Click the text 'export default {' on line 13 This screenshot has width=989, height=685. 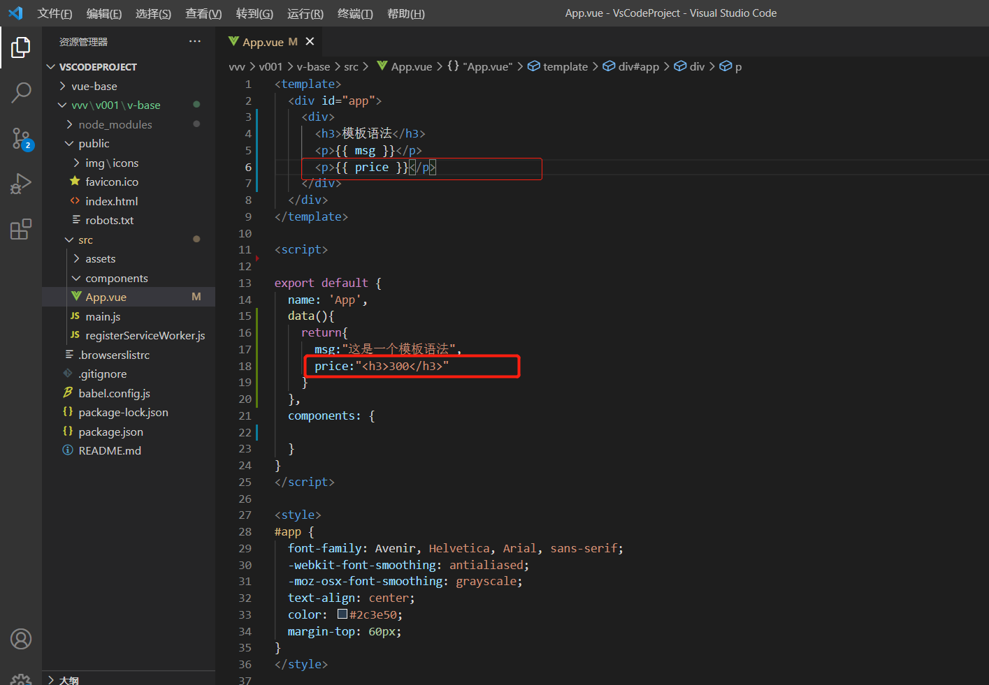(328, 283)
